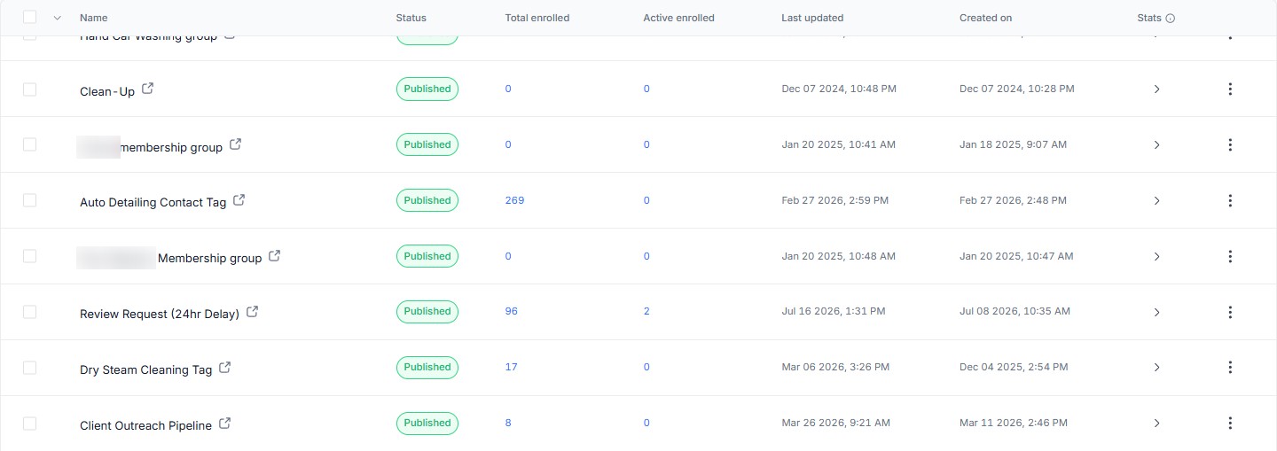This screenshot has height=451, width=1277.
Task: Open total enrolled count 8
Action: click(508, 423)
